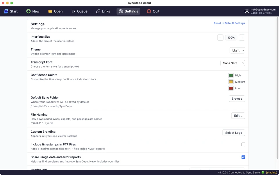Click the Queue list icon
The image size is (279, 175).
(x=73, y=11)
